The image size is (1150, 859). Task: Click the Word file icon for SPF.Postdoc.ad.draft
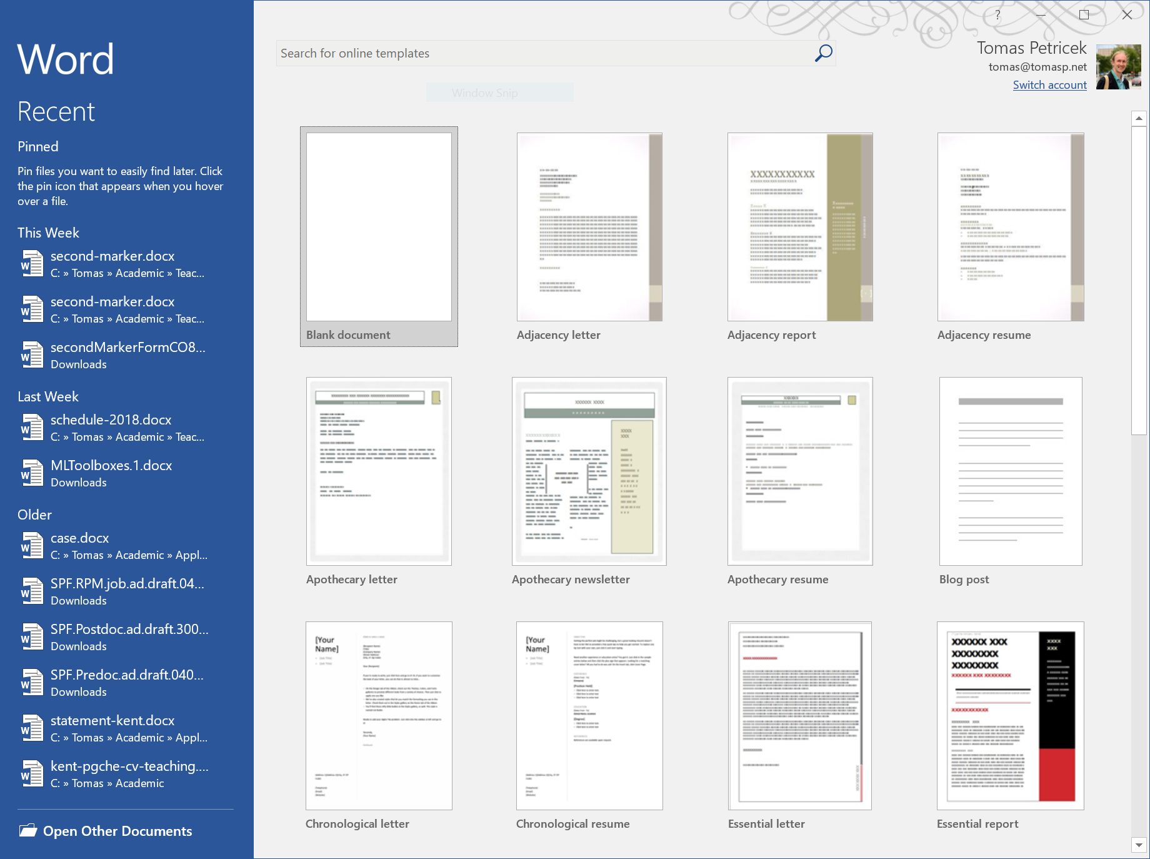point(32,637)
